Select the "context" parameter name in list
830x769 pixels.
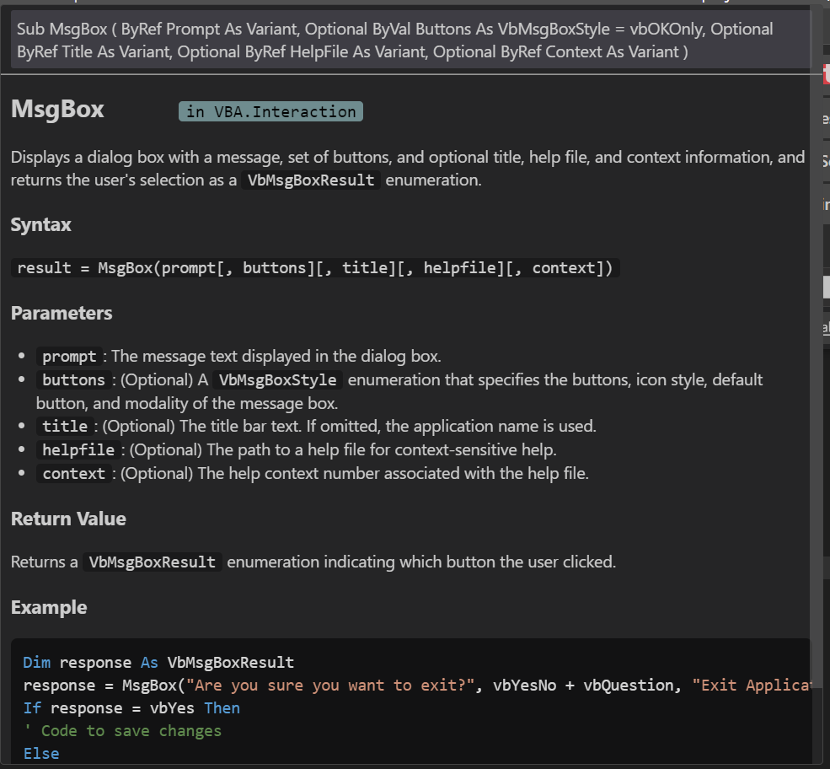(x=73, y=473)
